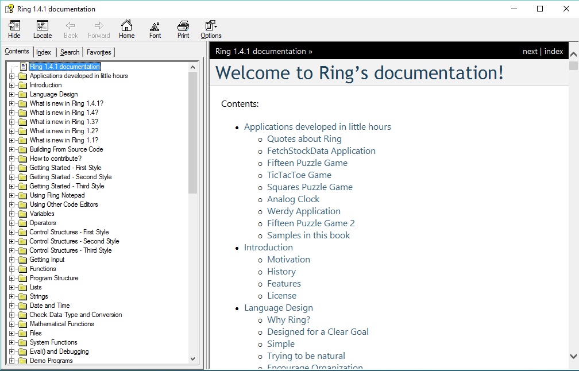Viewport: 579px width, 371px height.
Task: Click the page scrollbar up arrow
Action: coord(573,54)
